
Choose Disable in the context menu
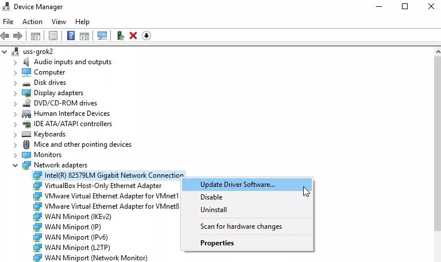[x=247, y=197]
